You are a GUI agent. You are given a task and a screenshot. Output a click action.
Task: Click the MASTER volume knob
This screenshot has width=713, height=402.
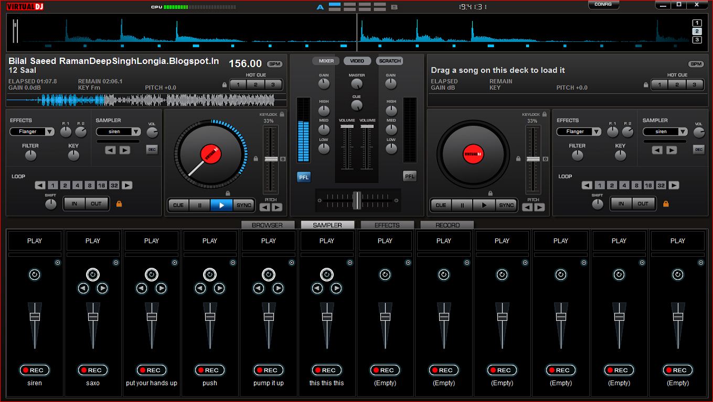coord(357,84)
